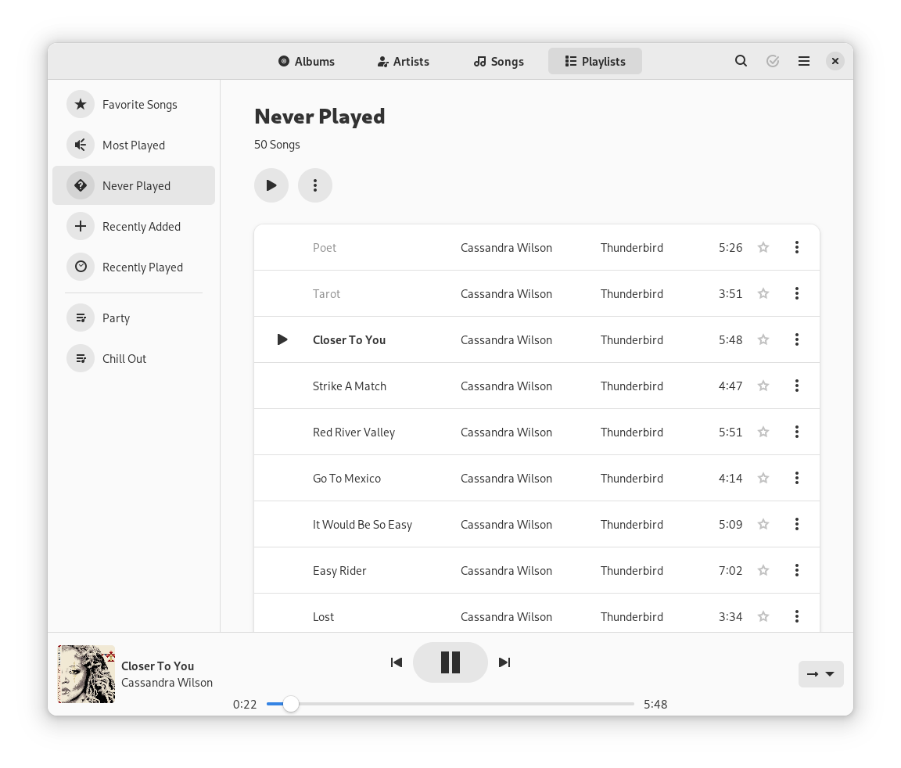Viewport: 901px width, 768px height.
Task: Click the selection mode checkmark icon
Action: tap(773, 61)
